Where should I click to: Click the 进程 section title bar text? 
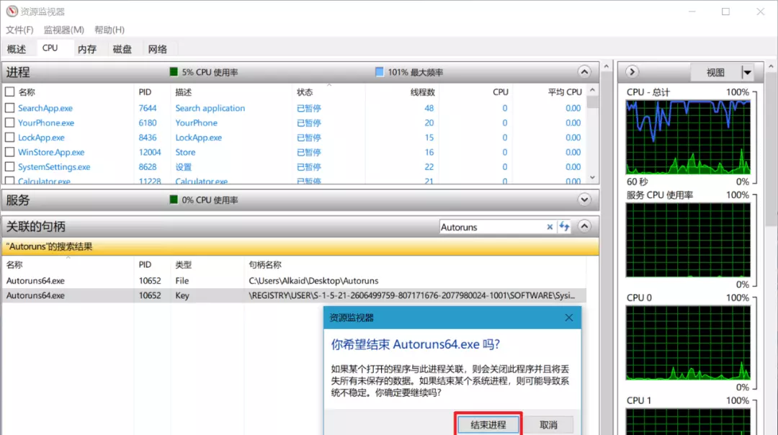(18, 73)
